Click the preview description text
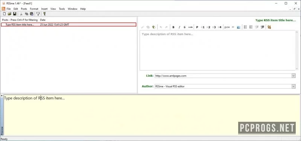The width and height of the screenshot is (301, 141). click(34, 98)
